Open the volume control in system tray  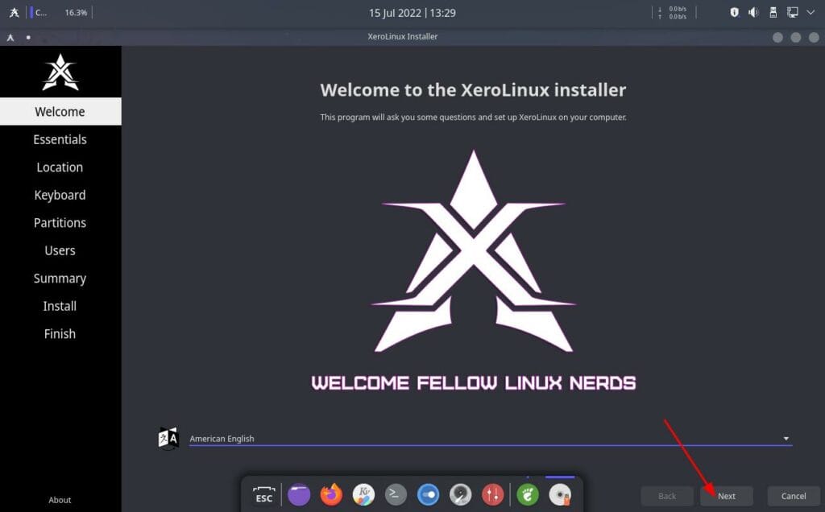pos(753,12)
